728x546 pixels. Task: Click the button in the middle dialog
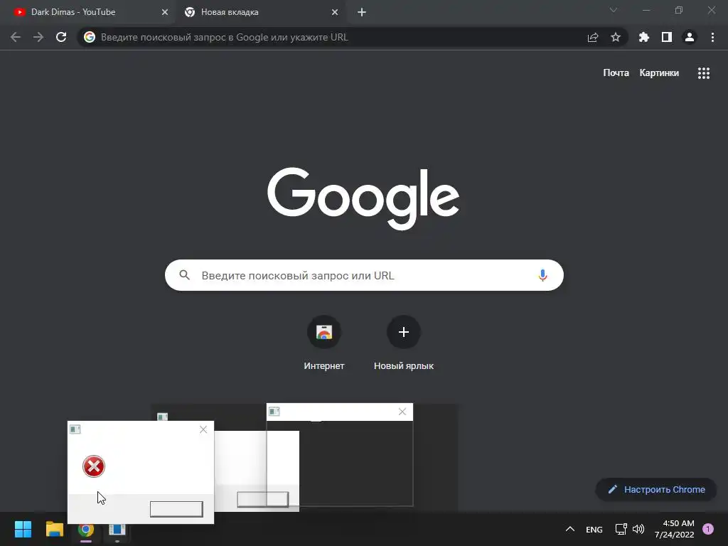point(263,500)
